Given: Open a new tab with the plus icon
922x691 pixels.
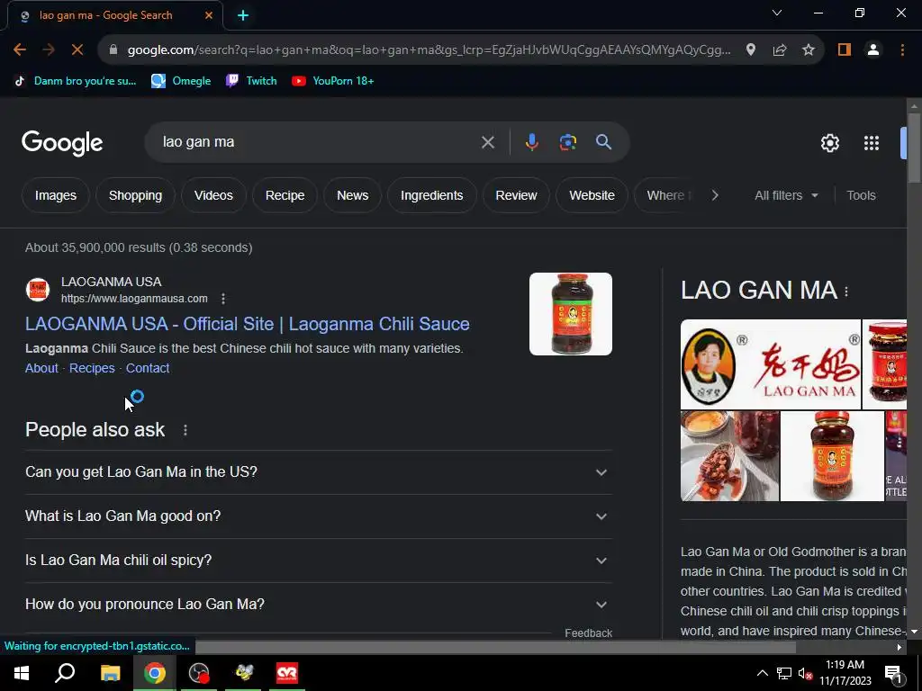Looking at the screenshot, I should pyautogui.click(x=243, y=15).
